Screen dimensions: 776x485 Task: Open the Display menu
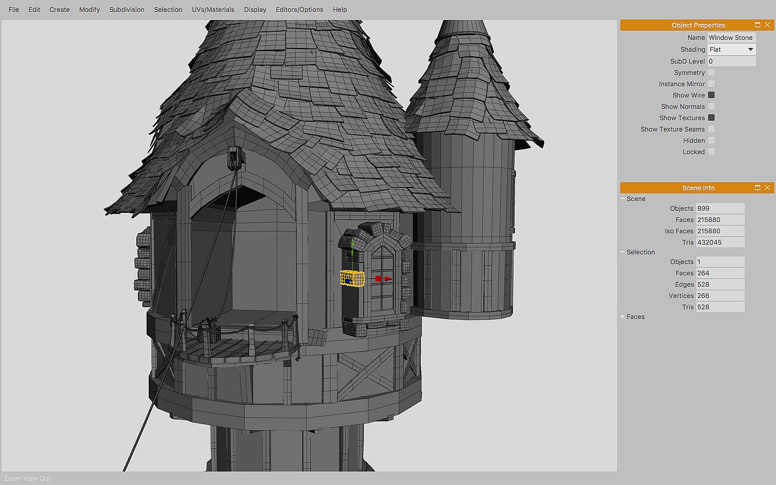coord(255,10)
